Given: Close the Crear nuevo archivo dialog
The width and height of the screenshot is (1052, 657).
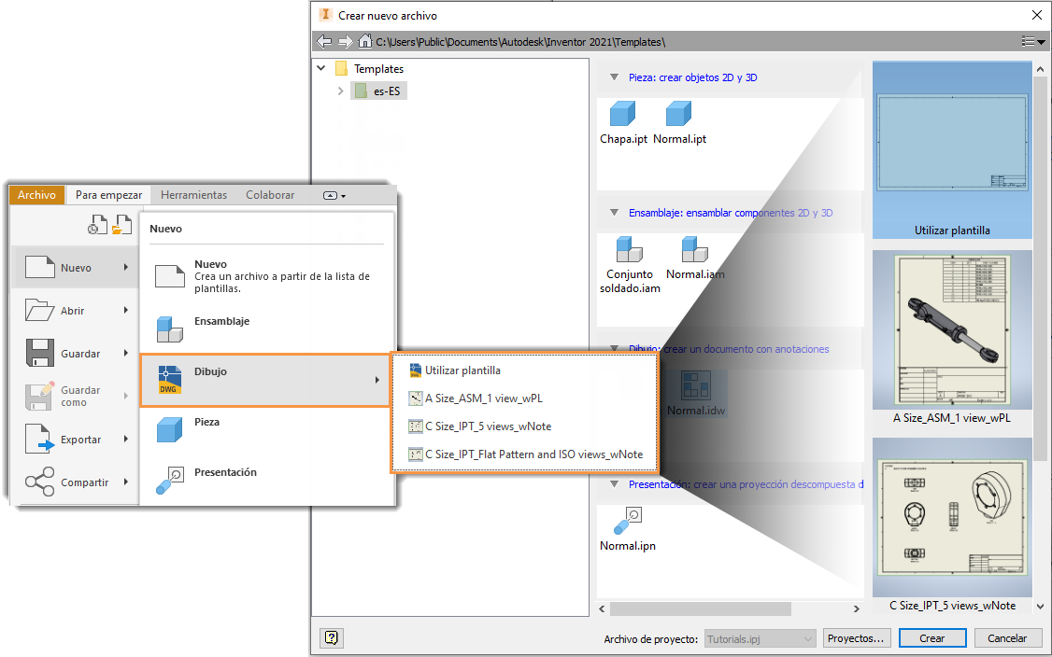Looking at the screenshot, I should (x=1036, y=15).
